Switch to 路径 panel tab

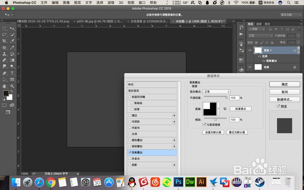(x=267, y=24)
